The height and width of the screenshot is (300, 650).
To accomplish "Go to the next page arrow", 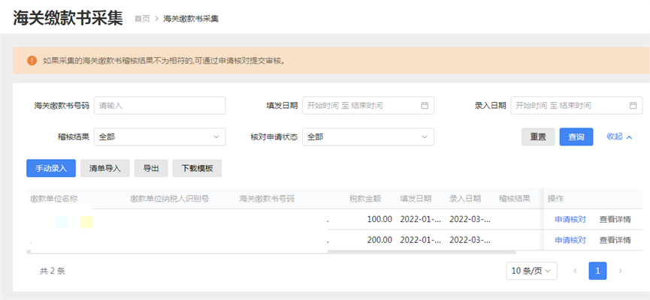I will 620,271.
